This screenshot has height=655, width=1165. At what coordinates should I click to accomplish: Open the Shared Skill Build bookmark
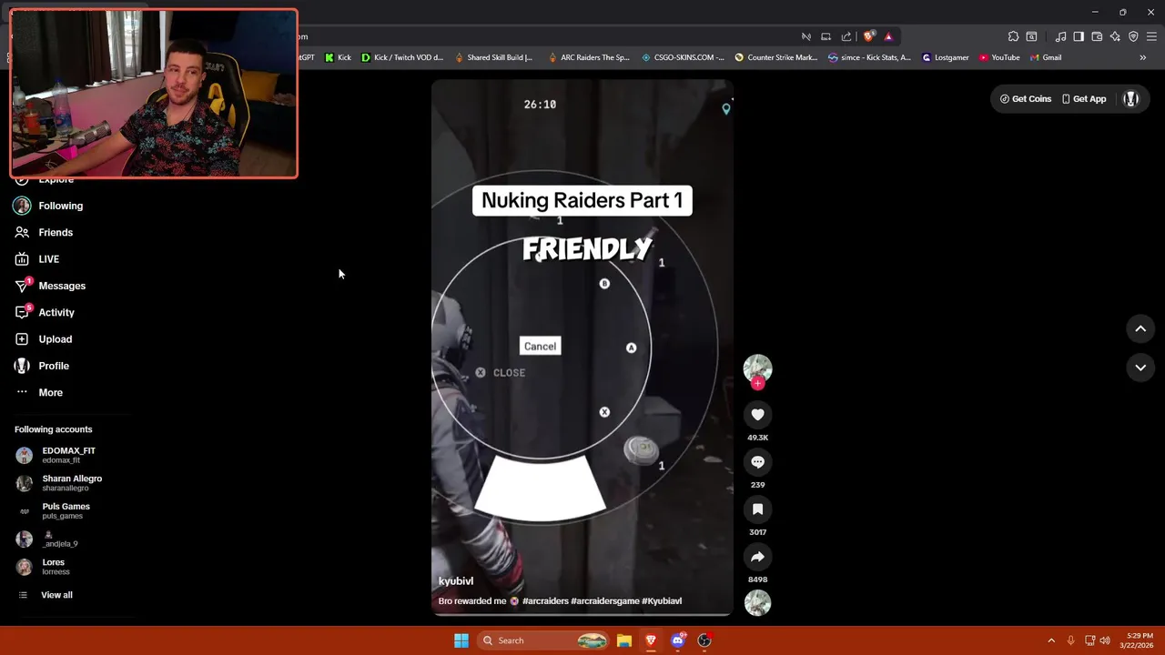493,57
